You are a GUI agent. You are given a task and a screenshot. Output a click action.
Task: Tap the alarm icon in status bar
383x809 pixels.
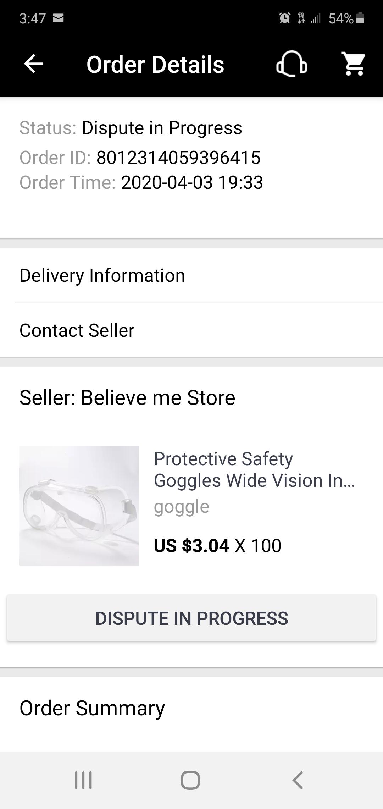(x=284, y=18)
